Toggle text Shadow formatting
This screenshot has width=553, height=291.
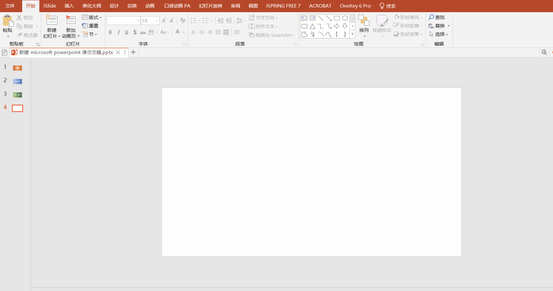point(135,32)
